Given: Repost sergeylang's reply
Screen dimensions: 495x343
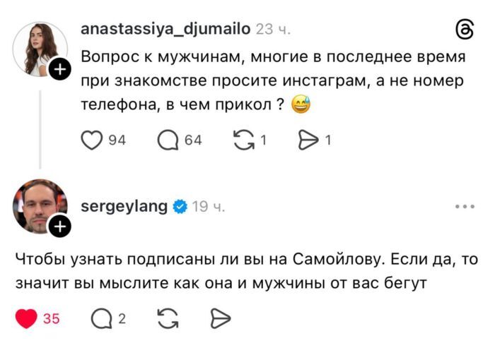Looking at the screenshot, I should 168,319.
